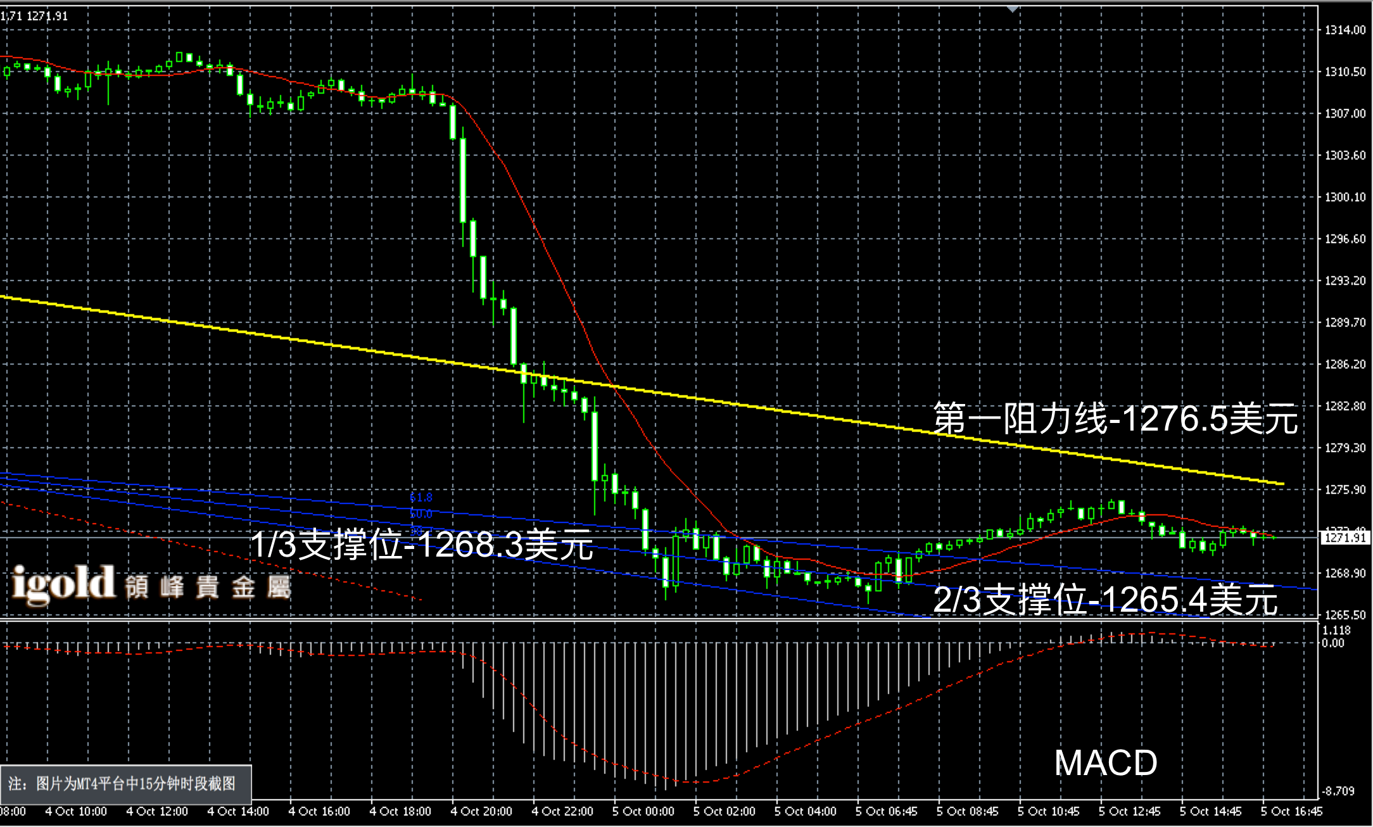
Task: Click the 1300.10 price scale label
Action: (x=1345, y=198)
